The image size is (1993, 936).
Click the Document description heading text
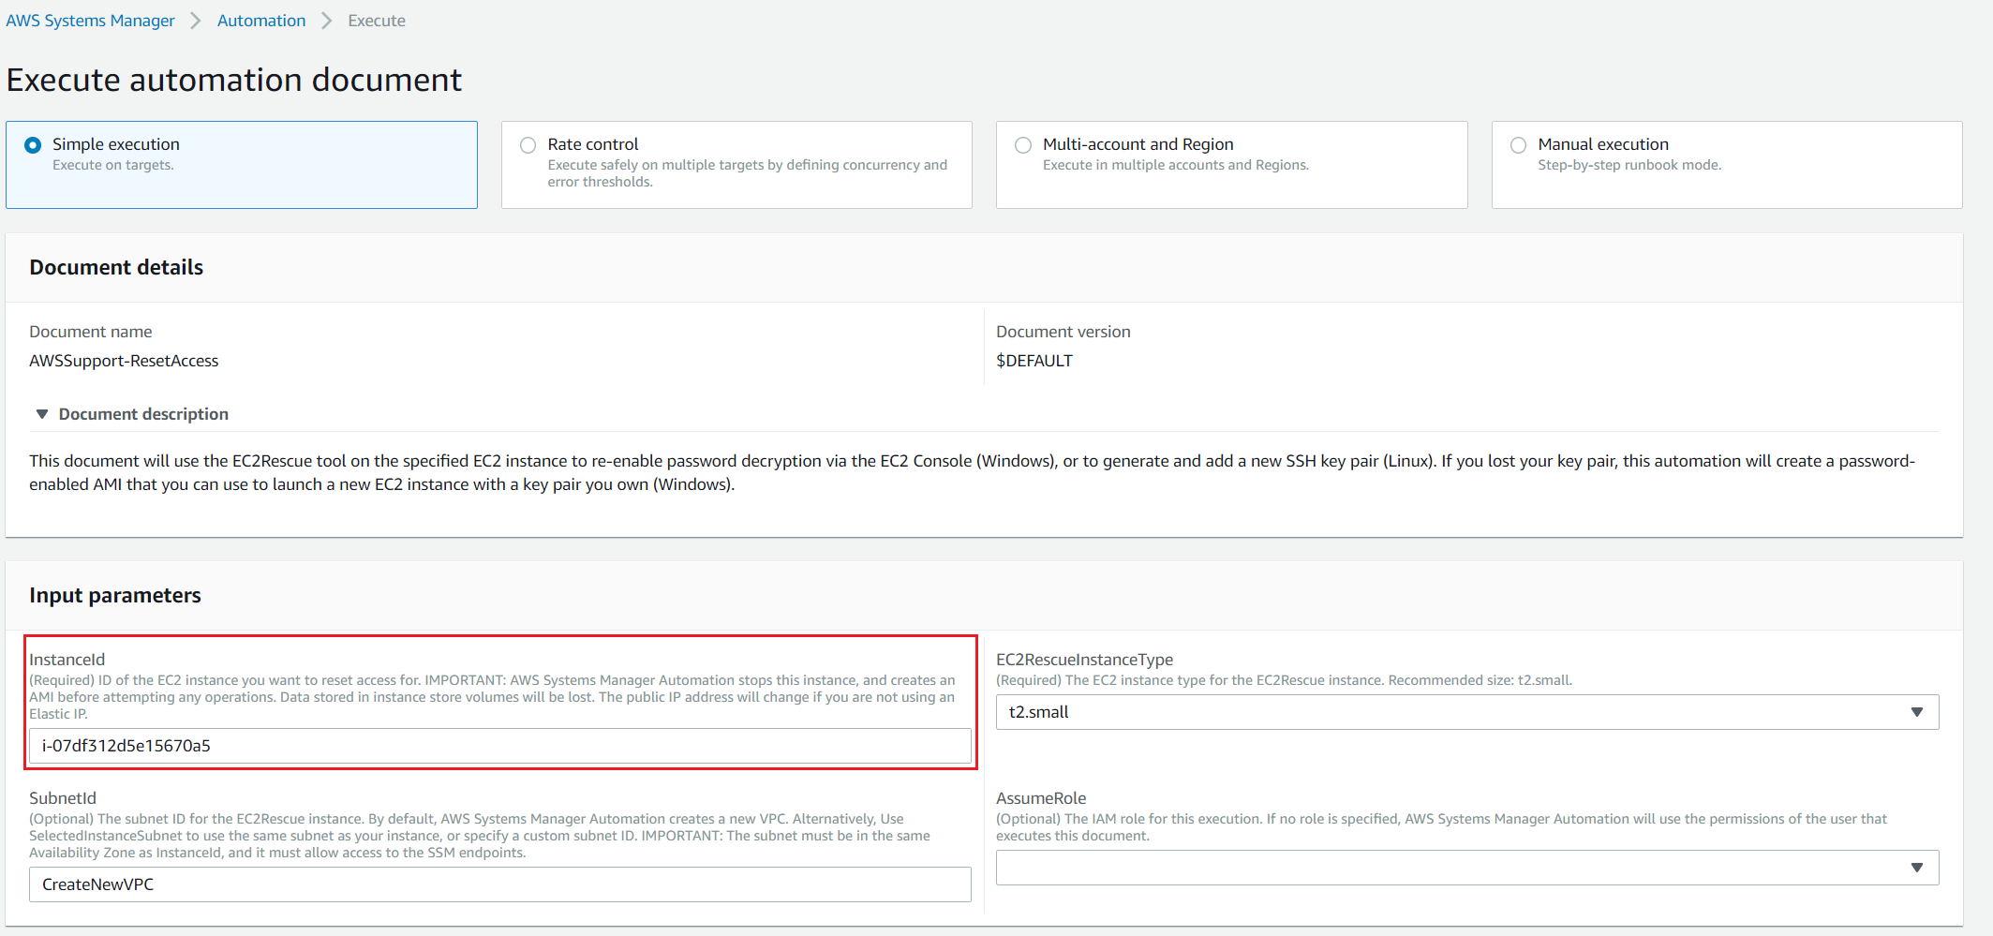point(143,414)
